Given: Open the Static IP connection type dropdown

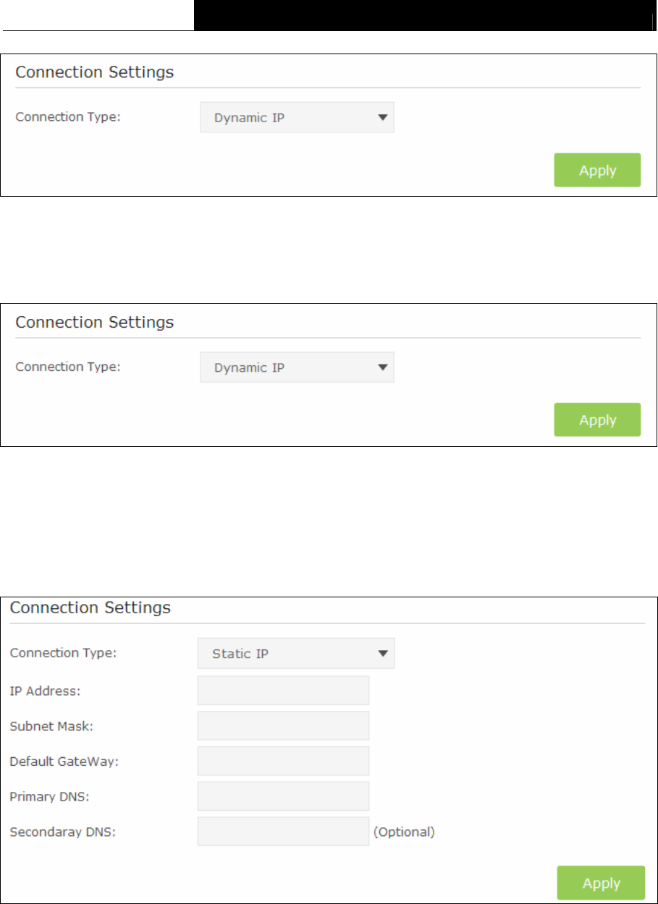Looking at the screenshot, I should 296,654.
